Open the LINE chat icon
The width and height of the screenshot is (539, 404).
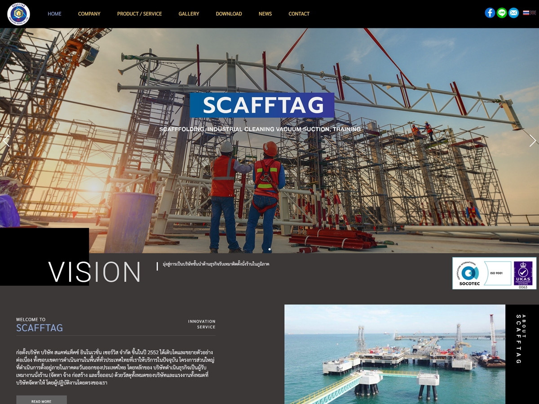coord(502,13)
